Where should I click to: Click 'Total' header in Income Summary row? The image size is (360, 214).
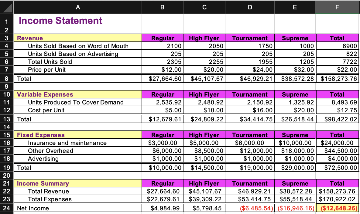(x=337, y=183)
